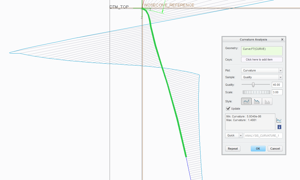The width and height of the screenshot is (300, 180).
Task: Click the Repeat button
Action: (233, 149)
